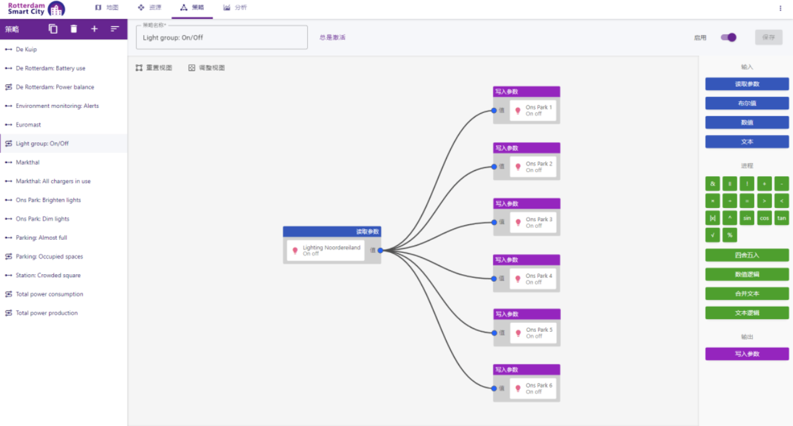Click the Lighting Noordereiland node output port
The image size is (793, 426).
380,250
